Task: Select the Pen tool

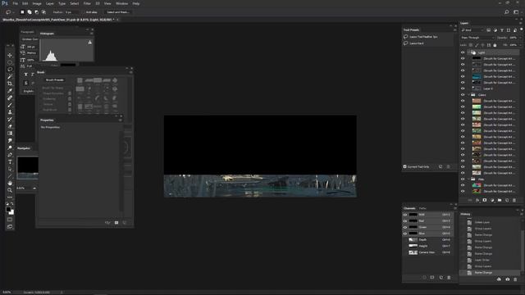Action: [10, 155]
